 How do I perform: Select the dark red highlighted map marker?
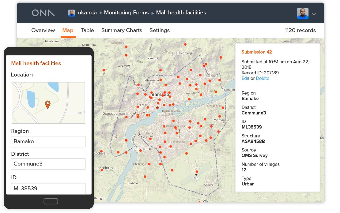pyautogui.click(x=157, y=108)
